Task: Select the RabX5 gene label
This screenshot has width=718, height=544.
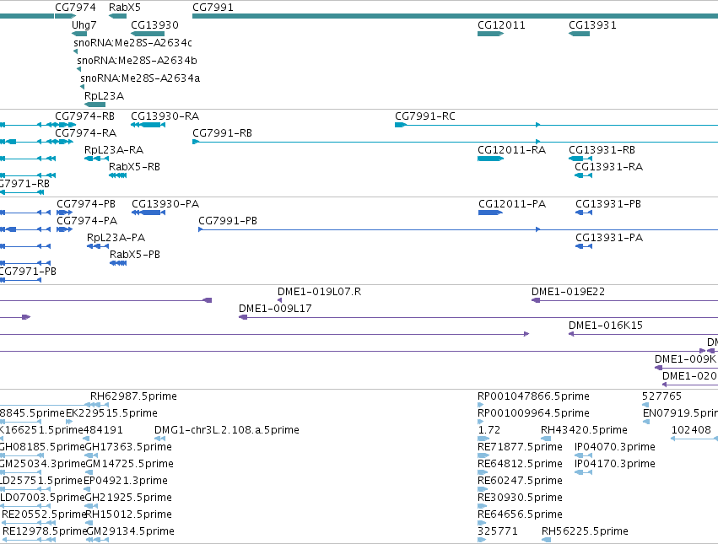Action: 125,8
